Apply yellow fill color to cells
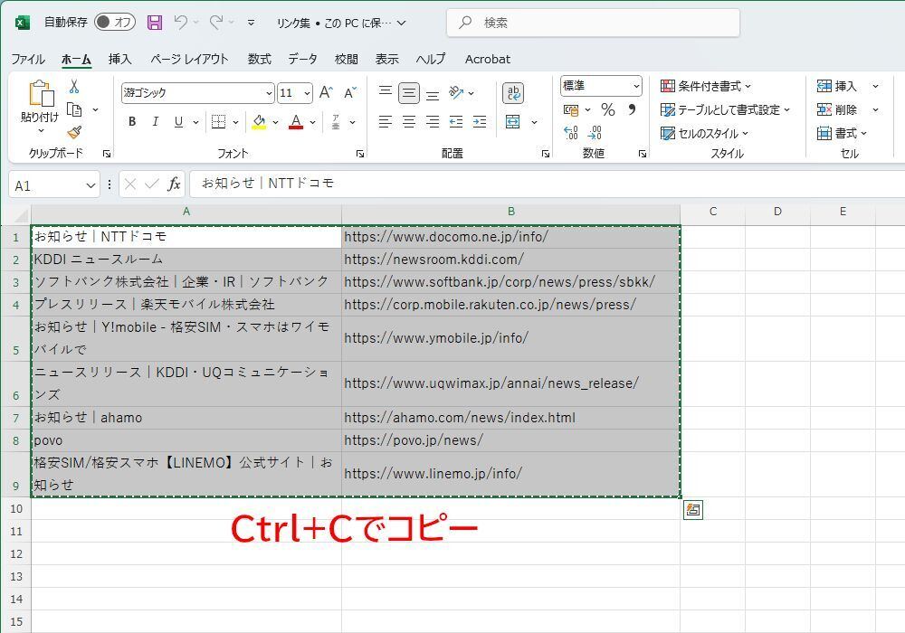This screenshot has height=633, width=905. click(259, 122)
